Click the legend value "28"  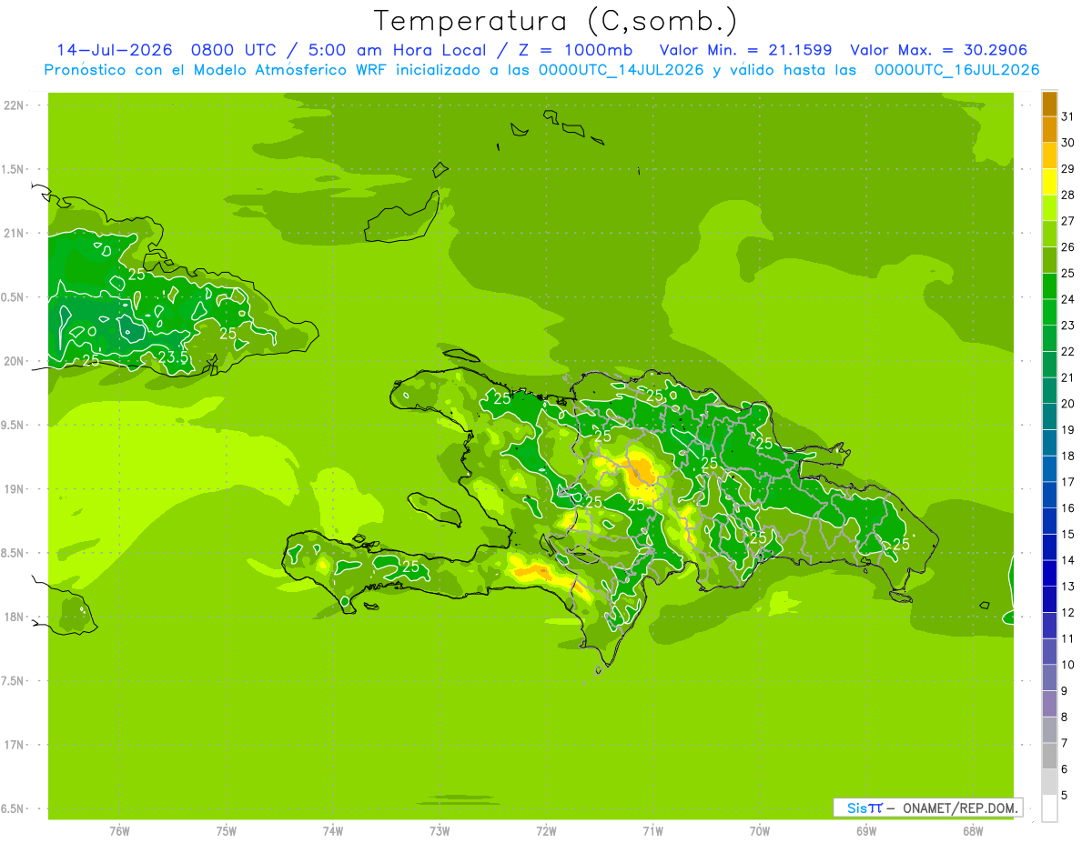tap(1068, 195)
